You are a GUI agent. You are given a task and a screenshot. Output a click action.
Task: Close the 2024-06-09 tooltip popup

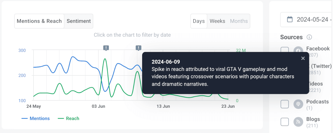pyautogui.click(x=303, y=58)
